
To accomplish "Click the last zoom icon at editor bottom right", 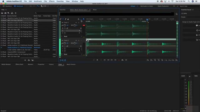I will click(177, 60).
